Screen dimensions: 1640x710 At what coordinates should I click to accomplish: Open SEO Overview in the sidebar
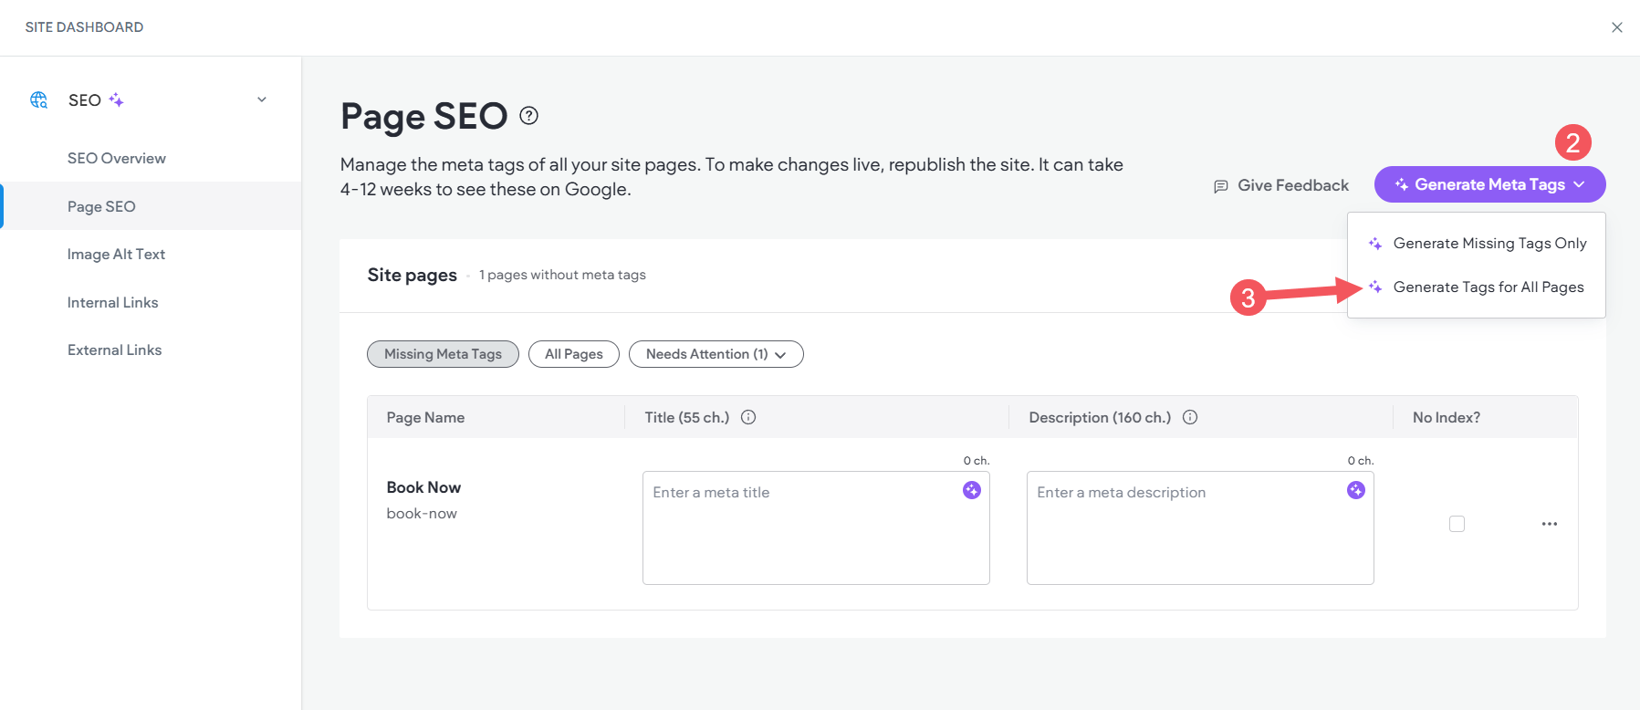point(117,159)
